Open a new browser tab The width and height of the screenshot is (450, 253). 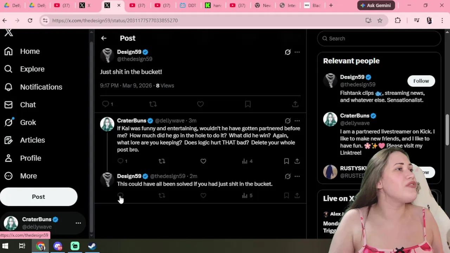coord(331,5)
